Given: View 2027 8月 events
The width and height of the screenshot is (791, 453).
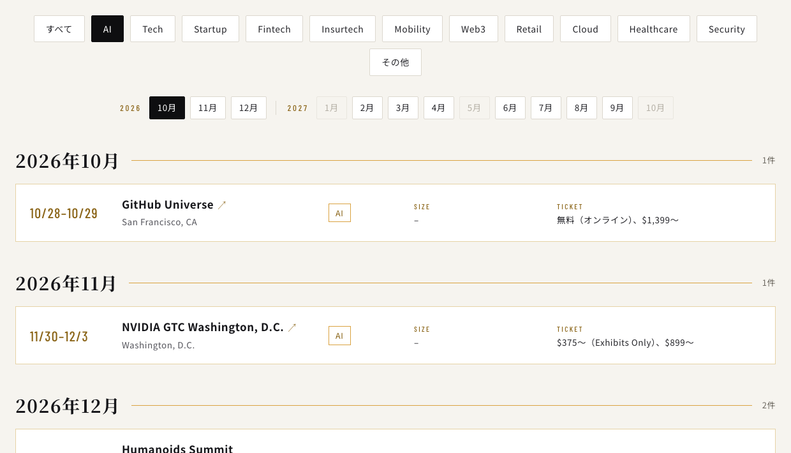Looking at the screenshot, I should (582, 108).
